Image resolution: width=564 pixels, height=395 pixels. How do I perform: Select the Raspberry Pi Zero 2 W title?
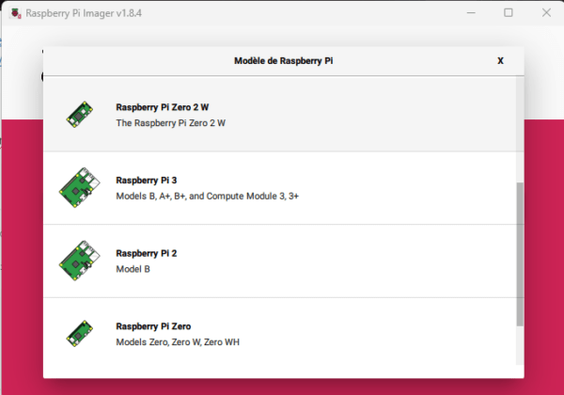coord(162,107)
